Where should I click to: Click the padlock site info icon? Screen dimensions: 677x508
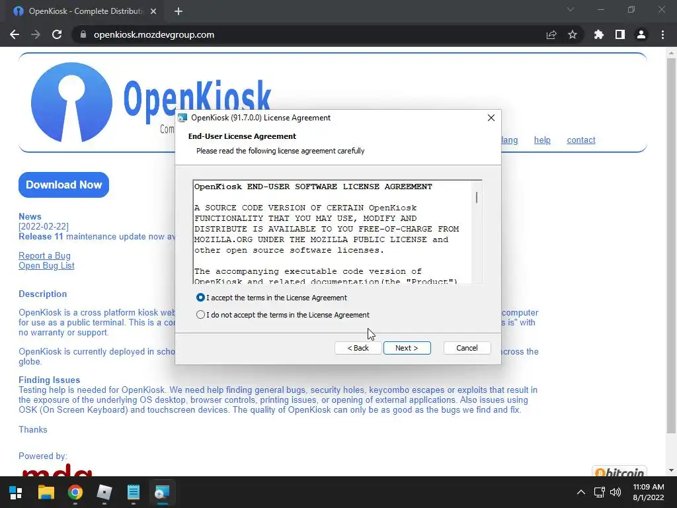pos(83,34)
